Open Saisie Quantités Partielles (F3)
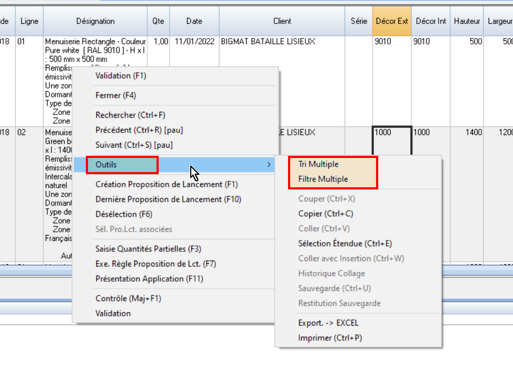Viewport: 513px width, 374px height. 148,249
